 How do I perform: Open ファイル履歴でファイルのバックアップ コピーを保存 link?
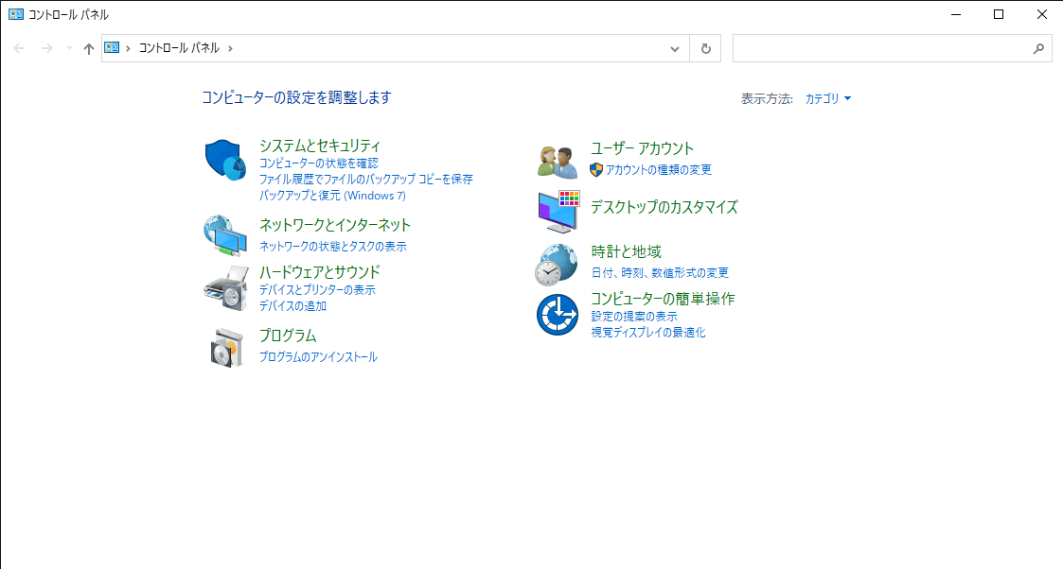click(366, 180)
